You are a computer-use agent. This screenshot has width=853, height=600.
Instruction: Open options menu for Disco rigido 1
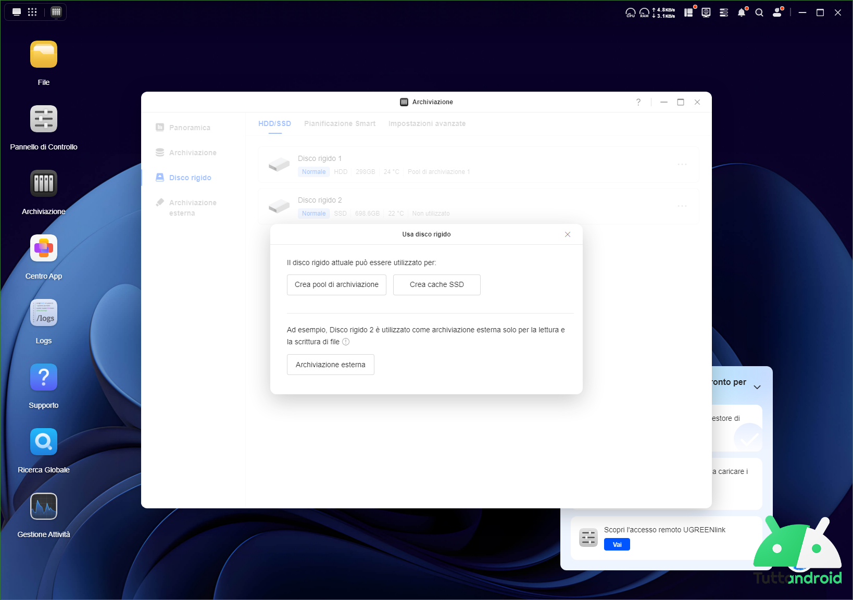click(x=682, y=165)
